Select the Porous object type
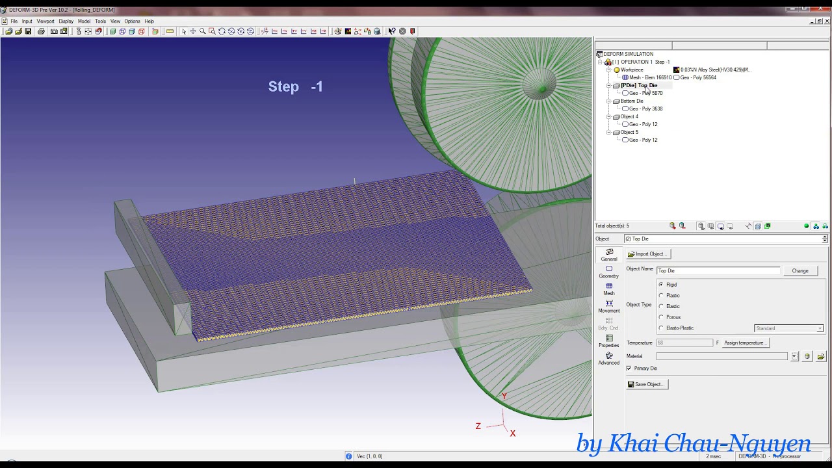This screenshot has width=832, height=468. (669, 317)
